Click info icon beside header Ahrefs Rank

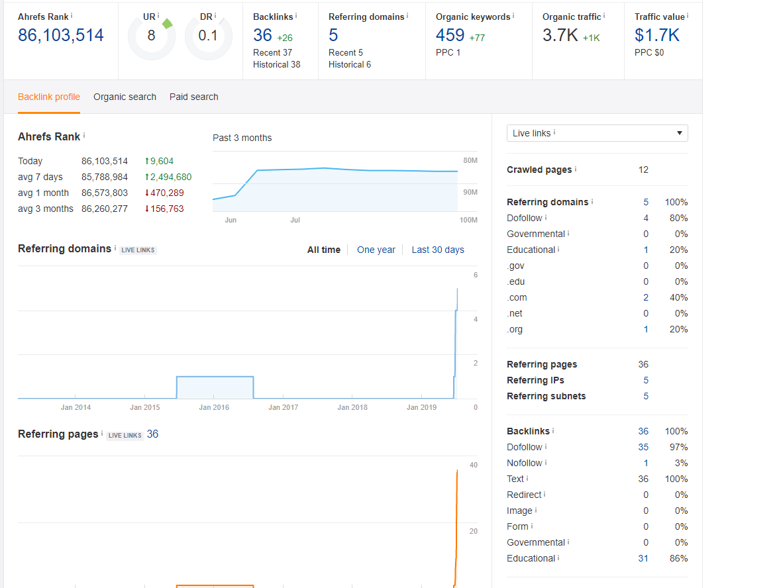pyautogui.click(x=72, y=16)
